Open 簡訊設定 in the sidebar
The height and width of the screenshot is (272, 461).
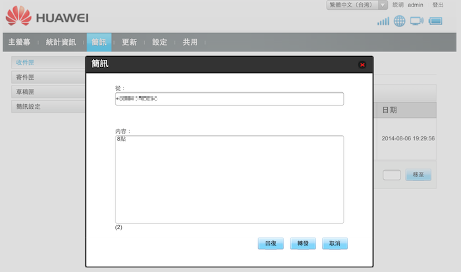click(x=49, y=107)
